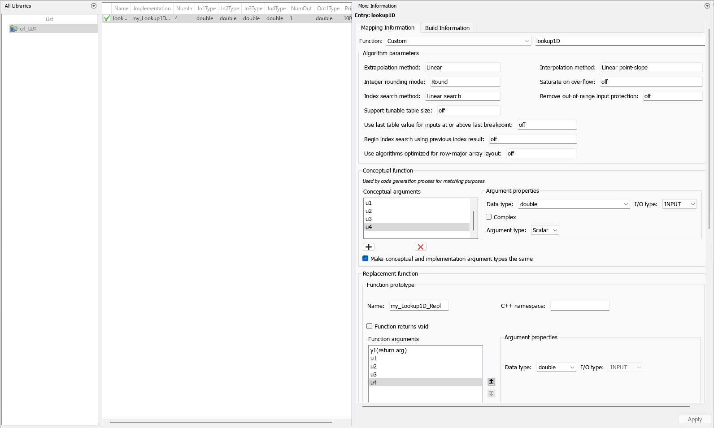
Task: Enable Function returns void checkbox
Action: coord(370,326)
